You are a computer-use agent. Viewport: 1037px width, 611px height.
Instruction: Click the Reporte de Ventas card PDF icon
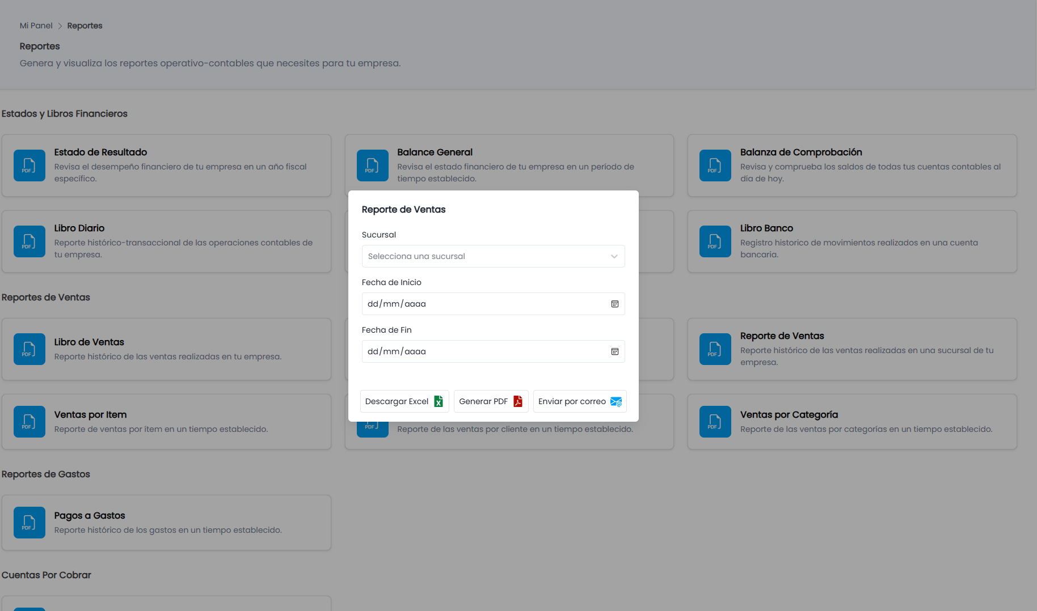pyautogui.click(x=715, y=349)
